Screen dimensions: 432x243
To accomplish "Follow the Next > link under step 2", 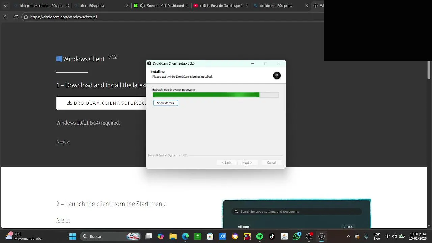I will pos(63,219).
